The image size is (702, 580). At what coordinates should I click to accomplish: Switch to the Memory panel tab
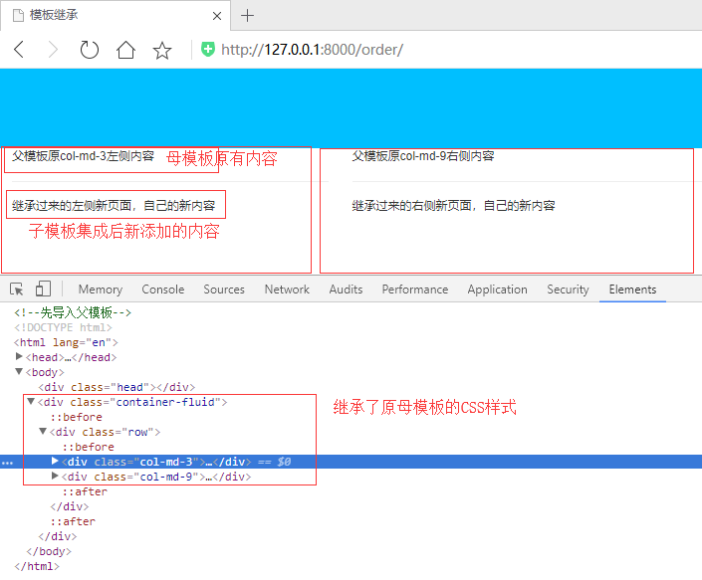(101, 290)
